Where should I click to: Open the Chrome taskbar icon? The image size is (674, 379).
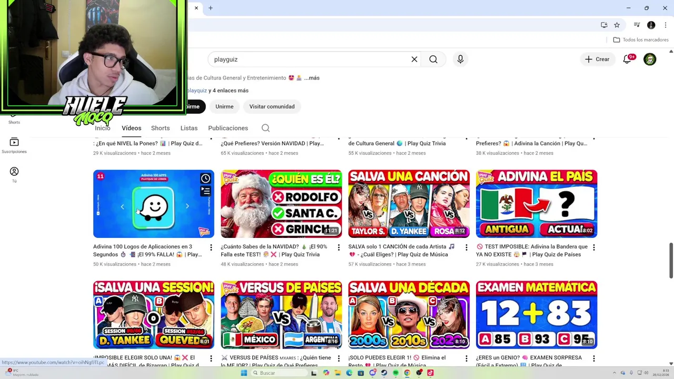[407, 373]
